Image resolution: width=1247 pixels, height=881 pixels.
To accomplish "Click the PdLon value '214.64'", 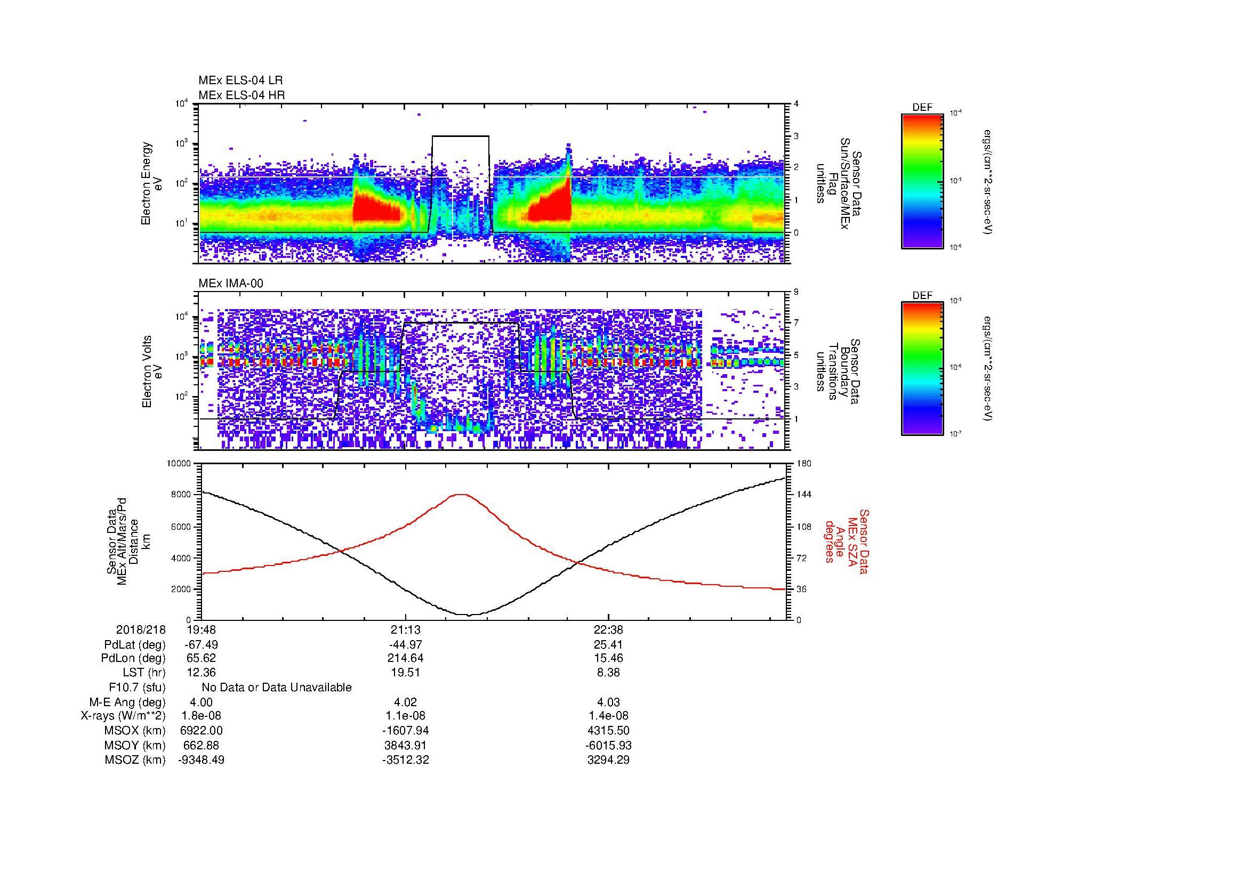I will coord(405,658).
